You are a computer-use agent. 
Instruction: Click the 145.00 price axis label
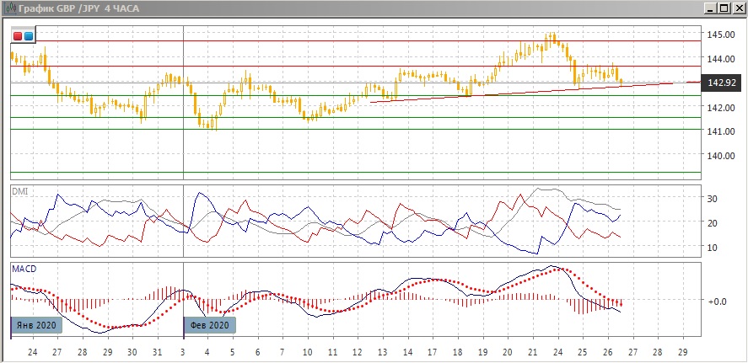point(723,35)
